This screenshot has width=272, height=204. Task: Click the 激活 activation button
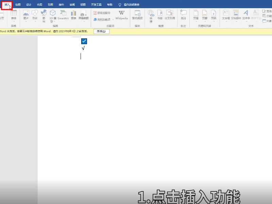(102, 31)
